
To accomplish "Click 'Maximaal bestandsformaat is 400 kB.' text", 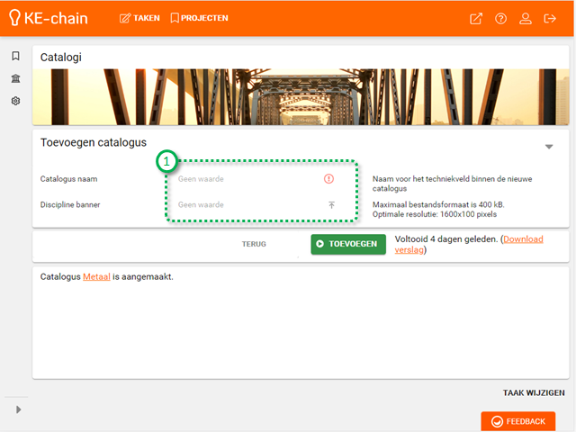I will (438, 204).
